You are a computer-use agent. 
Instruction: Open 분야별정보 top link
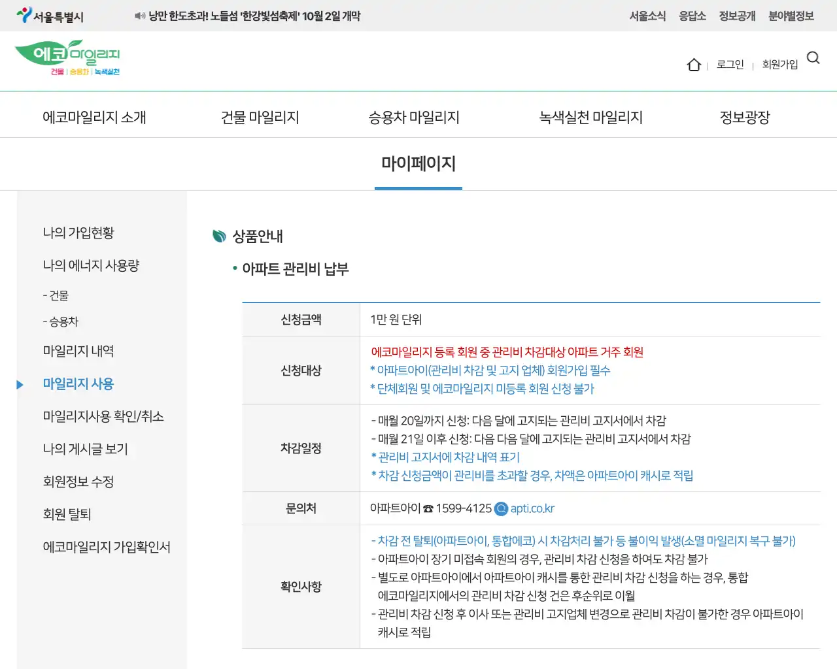point(791,16)
